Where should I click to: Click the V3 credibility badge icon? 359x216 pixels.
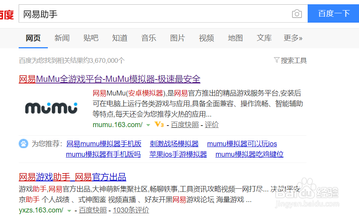159,124
